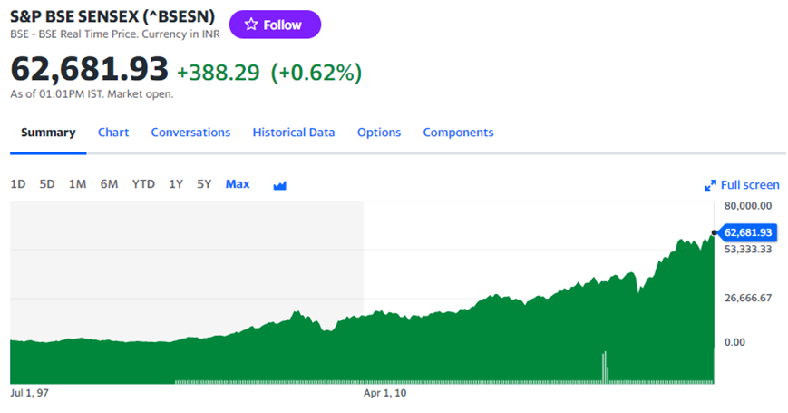Click the (+0.62%) percent change
The image size is (788, 413).
click(316, 73)
